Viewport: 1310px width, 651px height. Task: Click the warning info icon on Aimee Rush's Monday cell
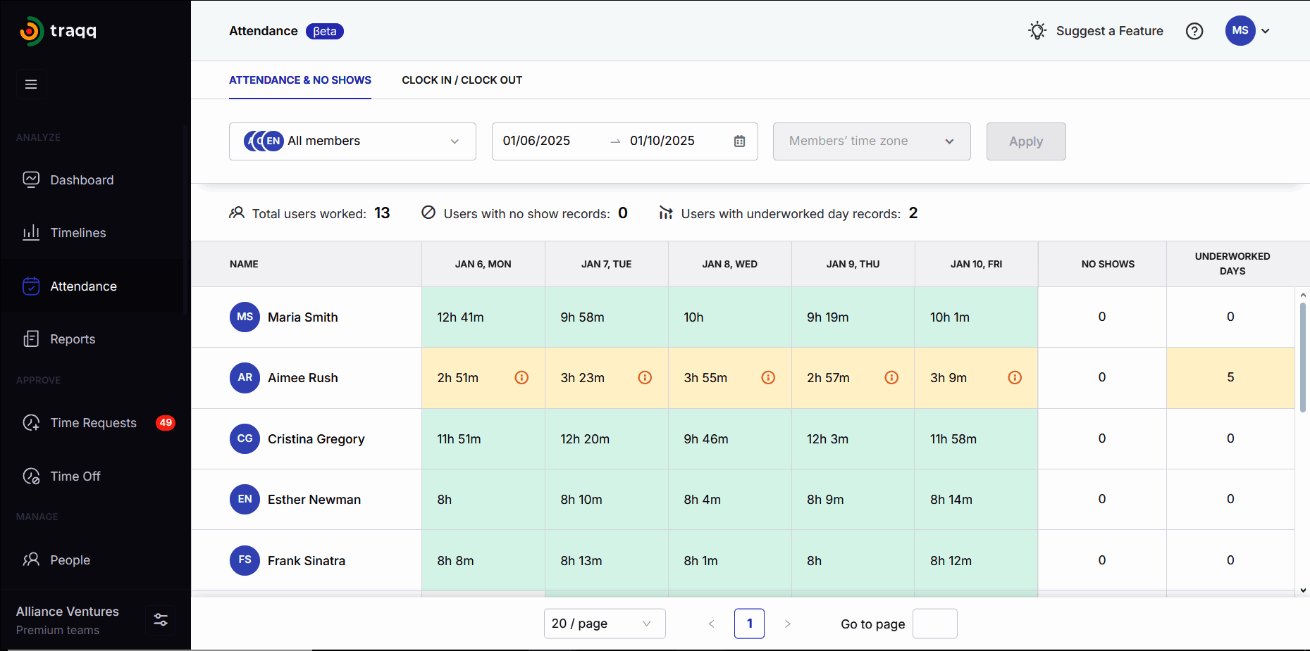pyautogui.click(x=521, y=377)
